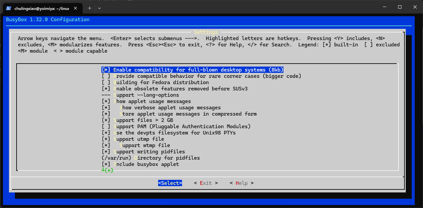Viewport: 423px width, 208px height.
Task: Click the Settings dialog title
Action: point(206,32)
